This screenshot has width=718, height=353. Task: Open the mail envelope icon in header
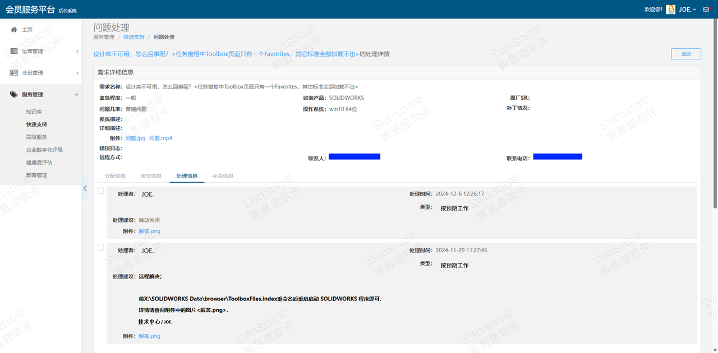pyautogui.click(x=706, y=10)
